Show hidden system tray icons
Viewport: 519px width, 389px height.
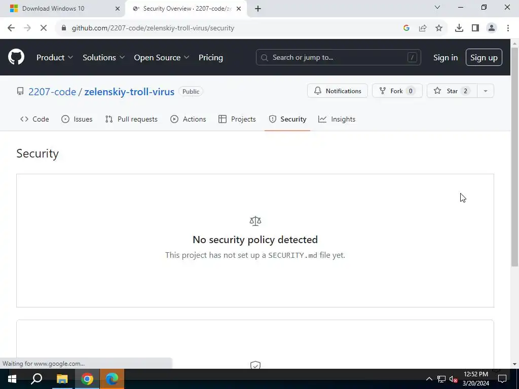pyautogui.click(x=429, y=379)
